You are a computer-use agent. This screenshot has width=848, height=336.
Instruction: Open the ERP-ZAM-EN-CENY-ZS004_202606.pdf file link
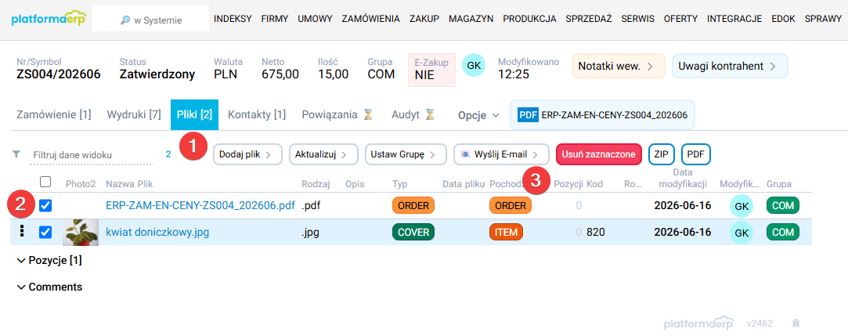200,206
